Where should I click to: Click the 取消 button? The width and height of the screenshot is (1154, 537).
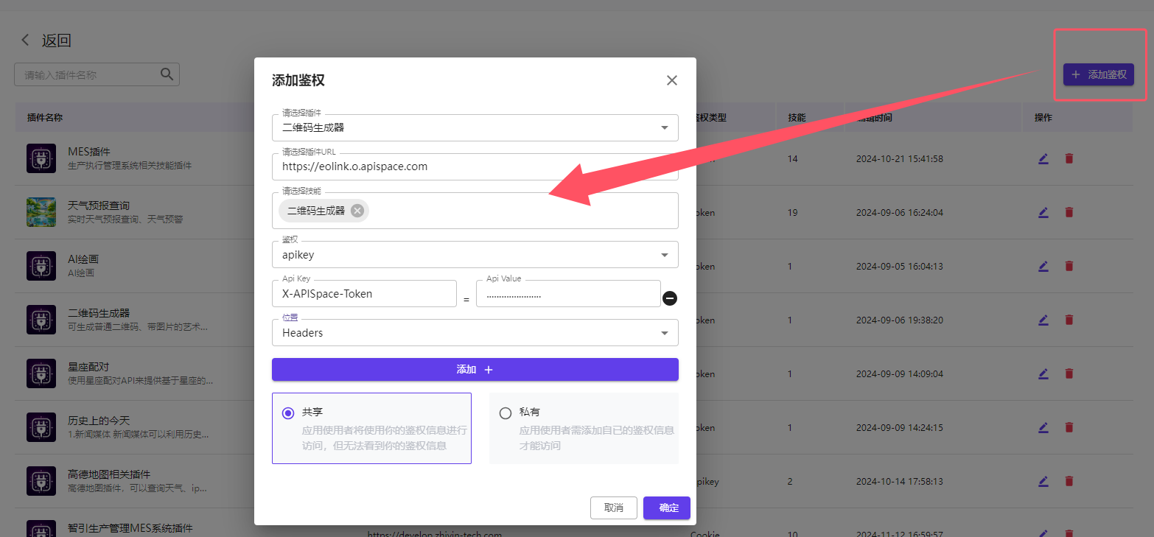point(614,508)
